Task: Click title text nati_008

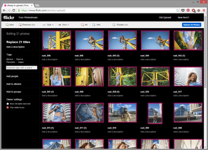Action: 177,128
